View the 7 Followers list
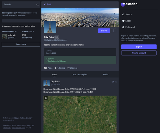The image size is (160, 133). click(72, 68)
